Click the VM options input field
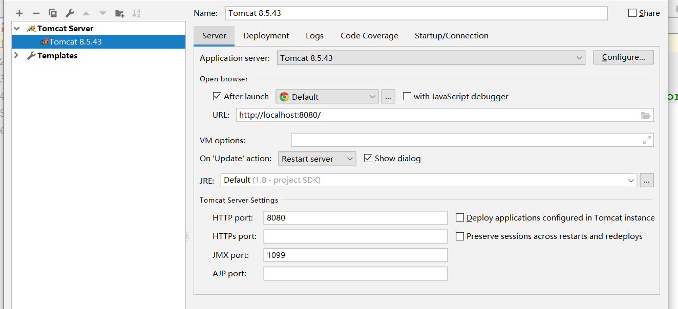 (x=472, y=140)
